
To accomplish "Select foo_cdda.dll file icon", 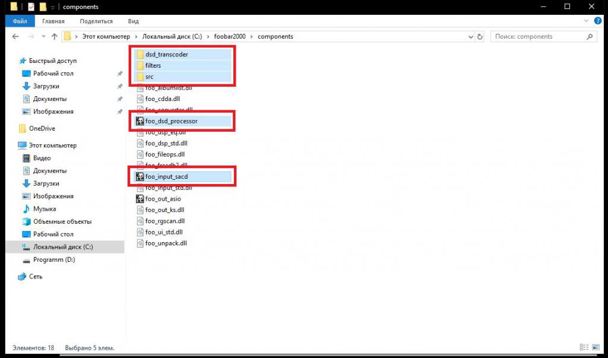I will tap(140, 99).
